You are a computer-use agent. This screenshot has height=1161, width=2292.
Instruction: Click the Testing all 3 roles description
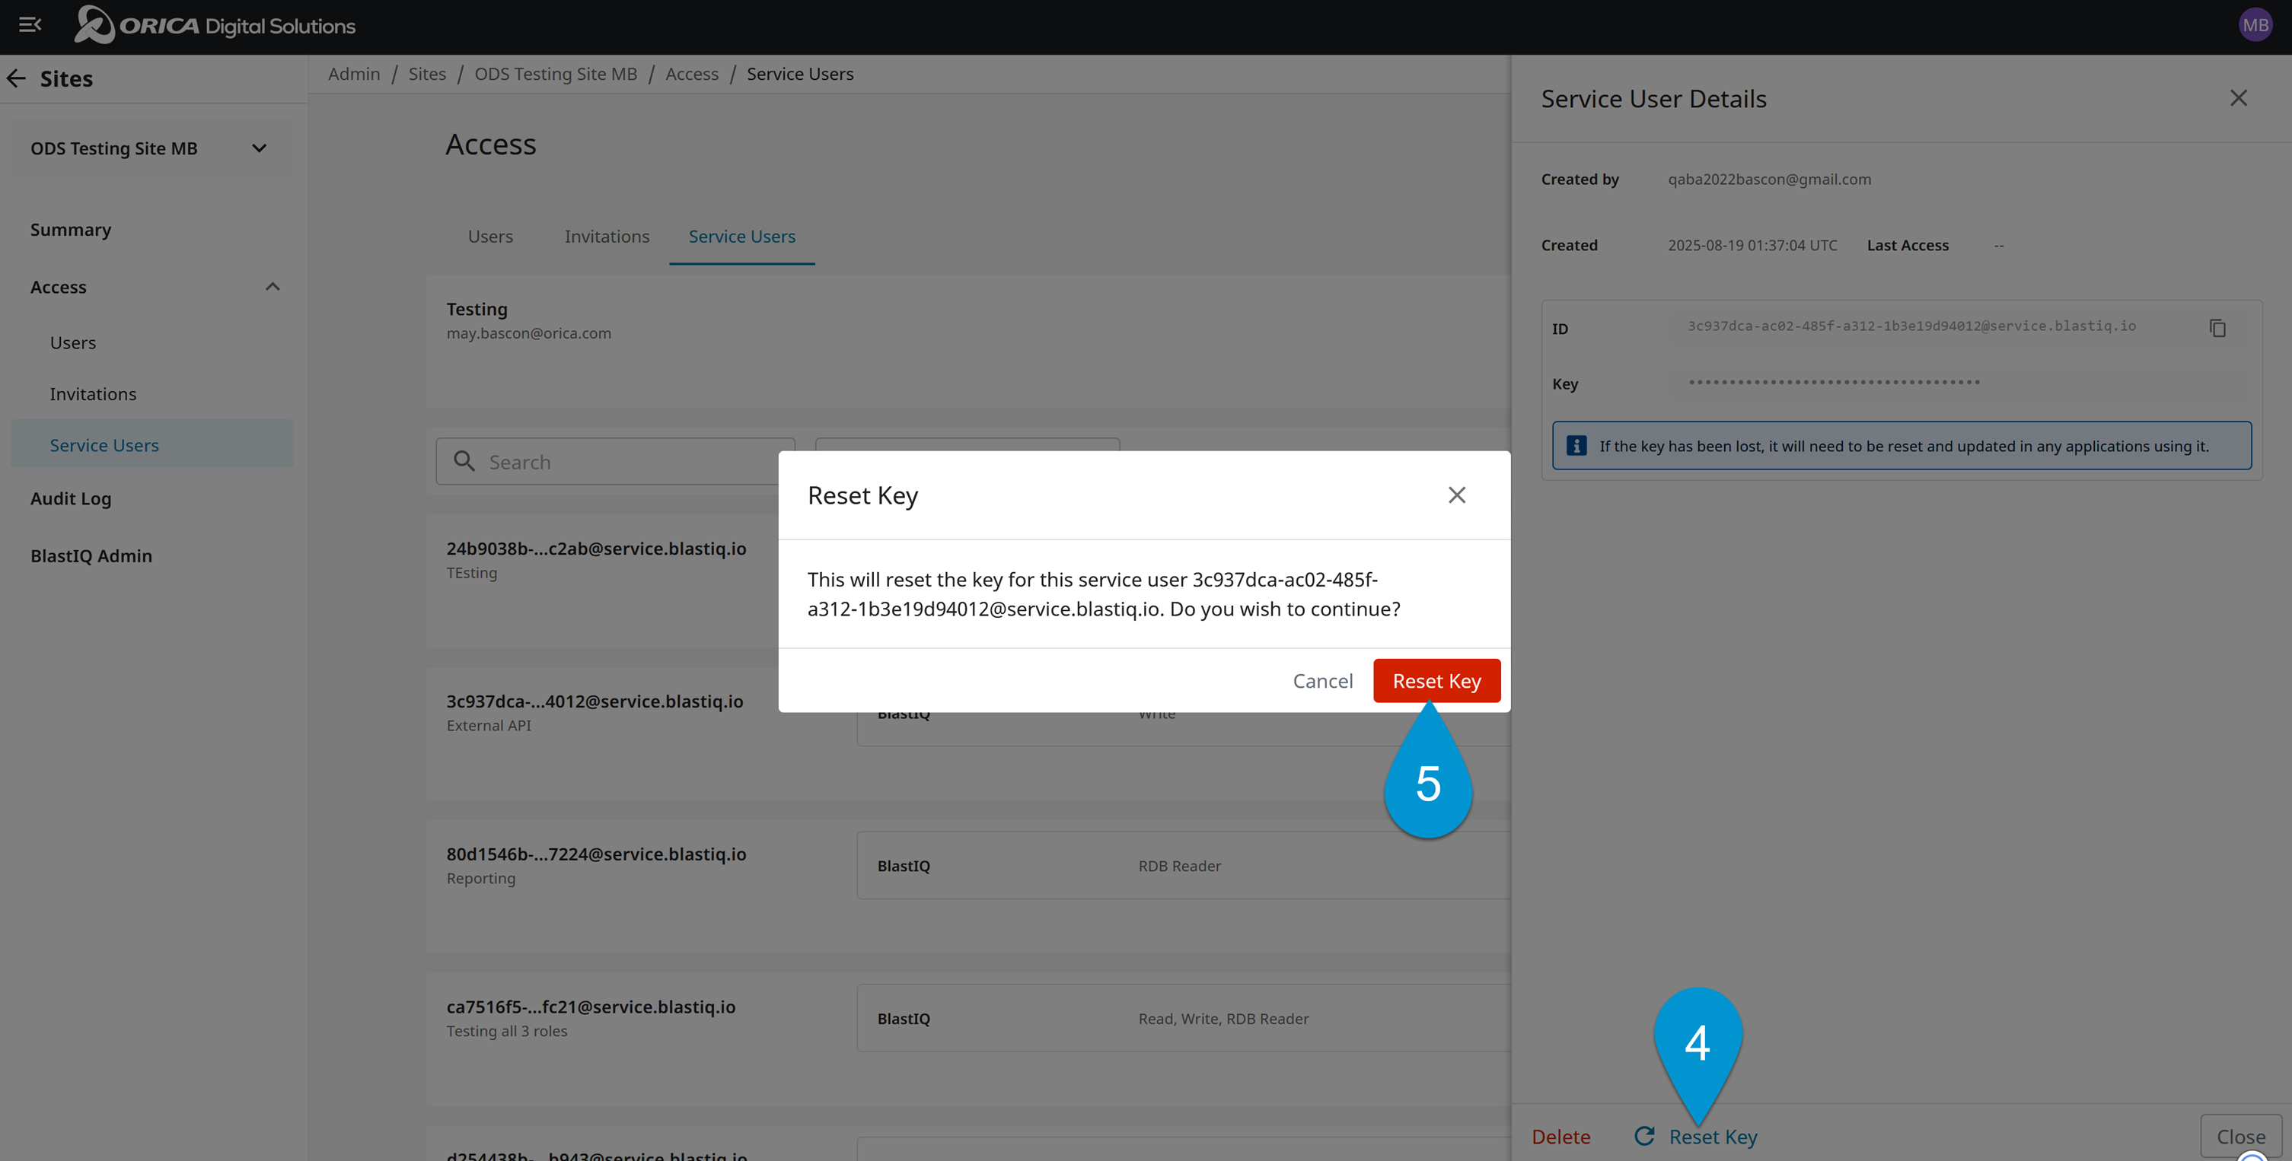pos(506,1031)
